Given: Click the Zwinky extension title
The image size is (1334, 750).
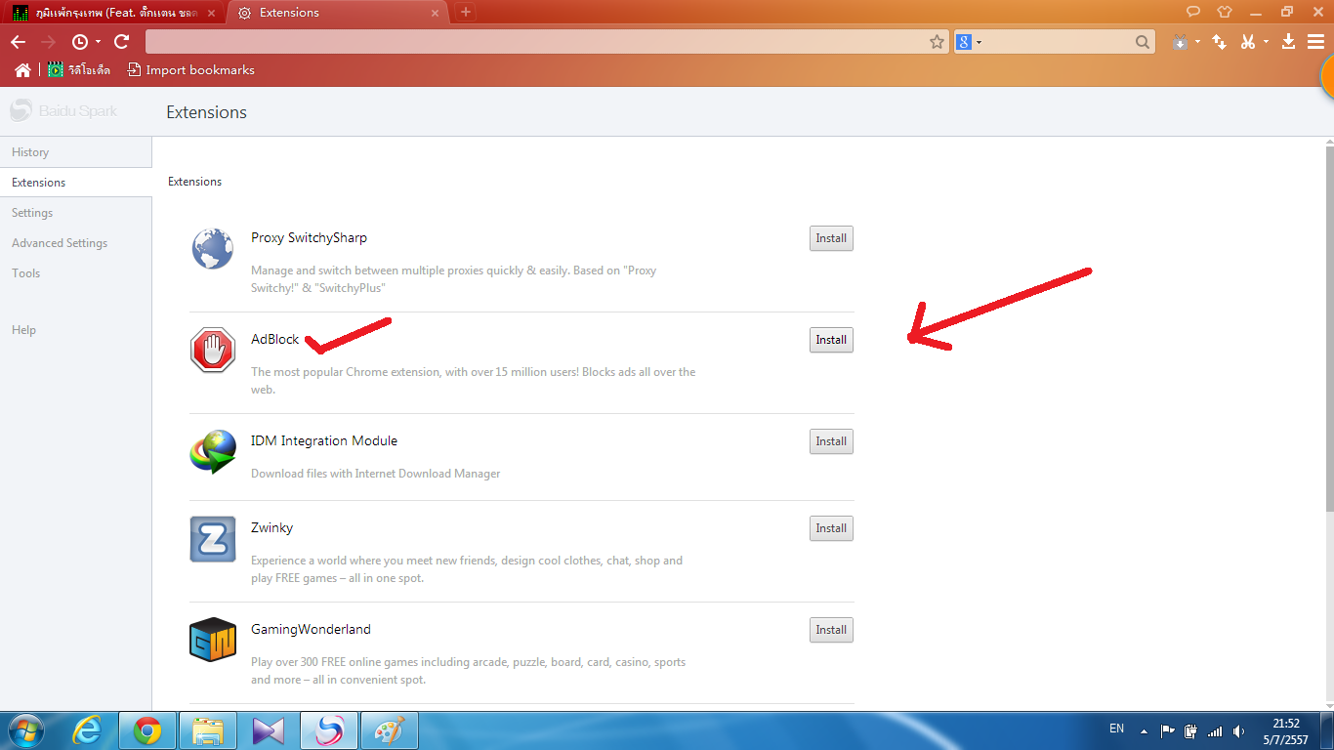Looking at the screenshot, I should pyautogui.click(x=271, y=527).
